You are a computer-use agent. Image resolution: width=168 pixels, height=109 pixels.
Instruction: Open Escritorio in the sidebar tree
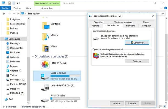(13, 52)
